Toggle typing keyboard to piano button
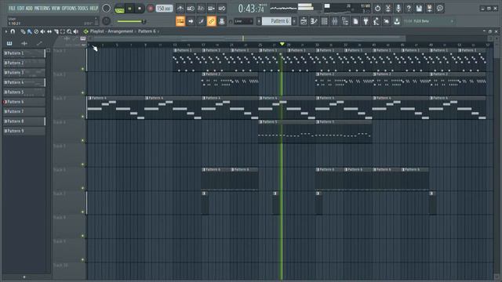The height and width of the screenshot is (282, 502). pyautogui.click(x=180, y=21)
